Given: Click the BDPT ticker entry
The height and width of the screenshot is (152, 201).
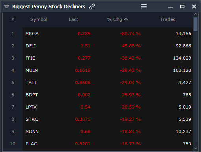Looking at the screenshot, I should [32, 95].
